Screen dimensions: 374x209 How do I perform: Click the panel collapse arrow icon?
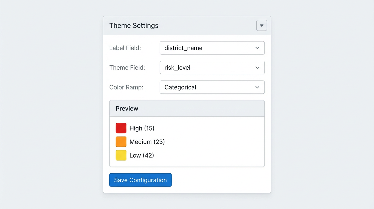point(261,25)
